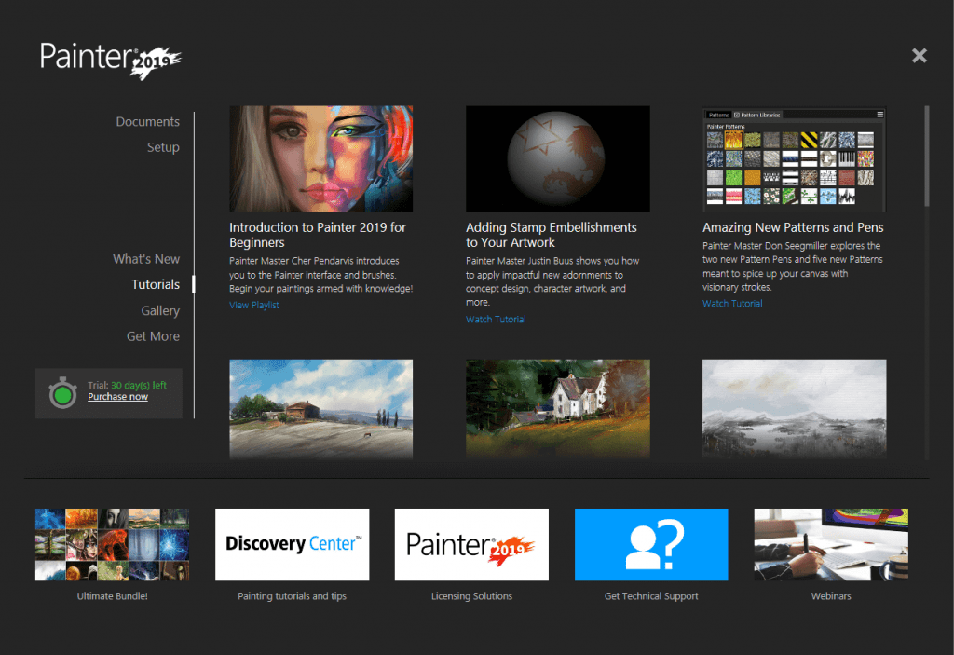The height and width of the screenshot is (655, 954).
Task: Click the Pattern Libraries screenshot image
Action: click(x=794, y=157)
